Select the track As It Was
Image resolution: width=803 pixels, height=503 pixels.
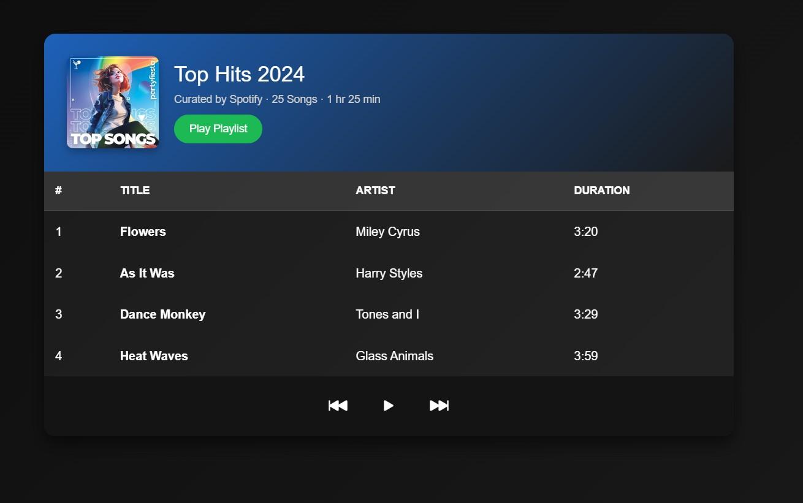pyautogui.click(x=147, y=273)
